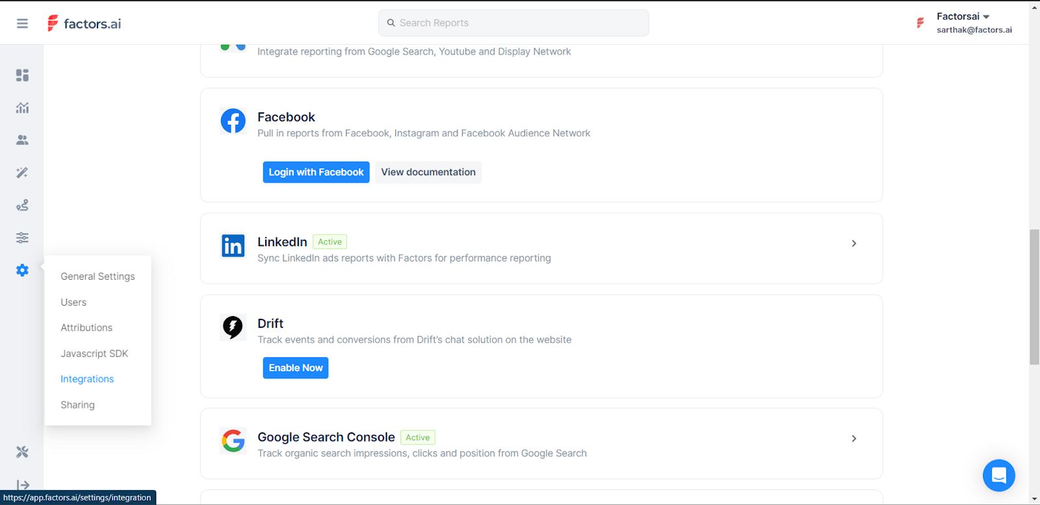The width and height of the screenshot is (1040, 505).
Task: Click the Facebook logo icon
Action: (233, 121)
